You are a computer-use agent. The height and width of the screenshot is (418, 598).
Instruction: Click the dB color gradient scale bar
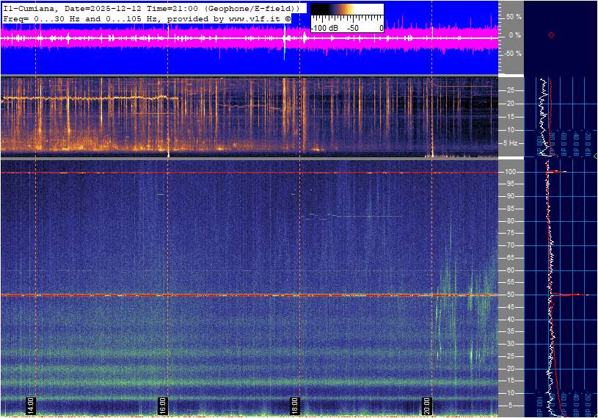[x=346, y=13]
